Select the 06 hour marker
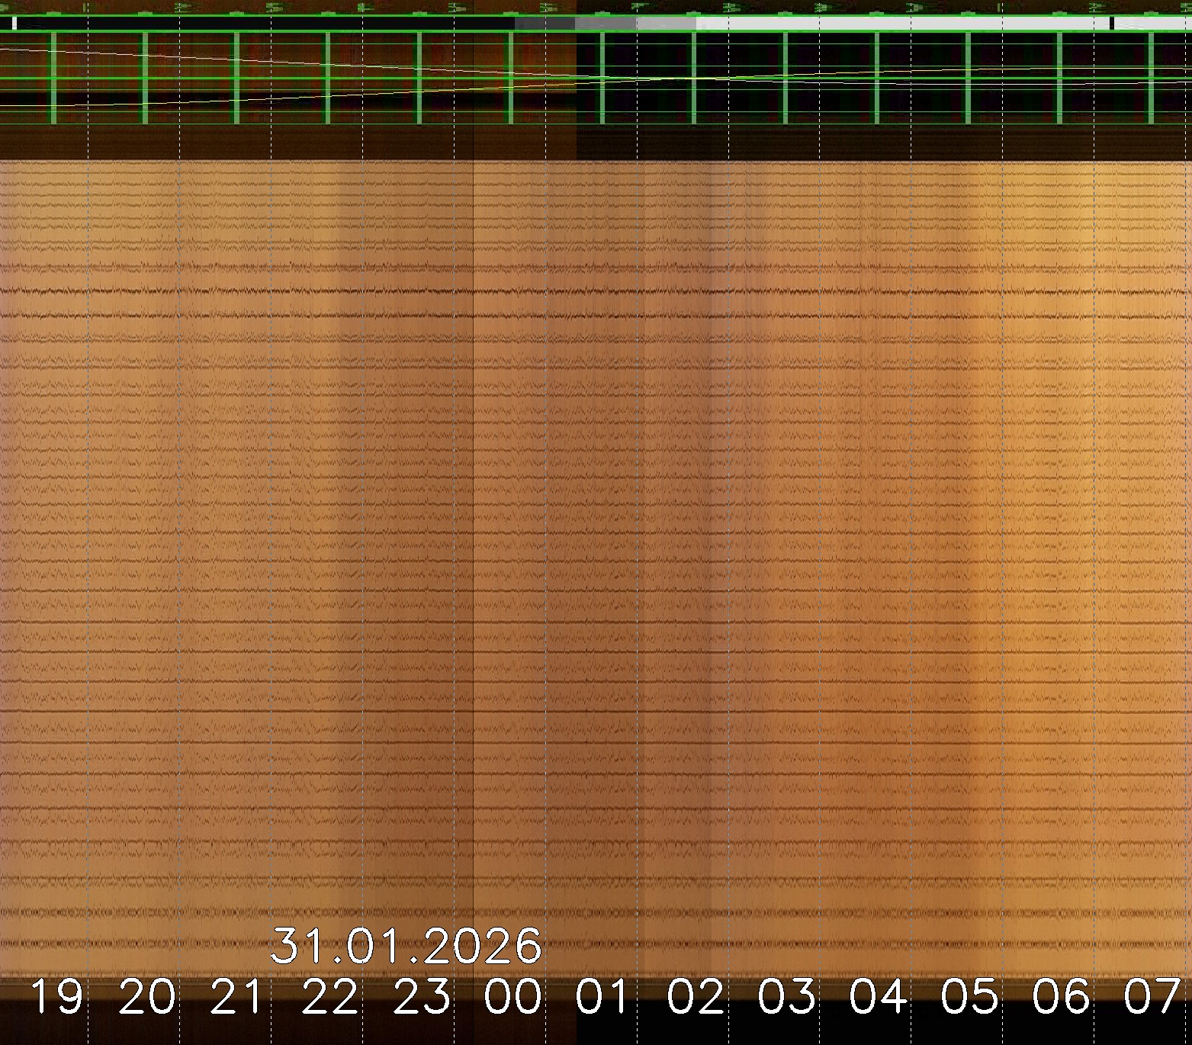 1061,998
